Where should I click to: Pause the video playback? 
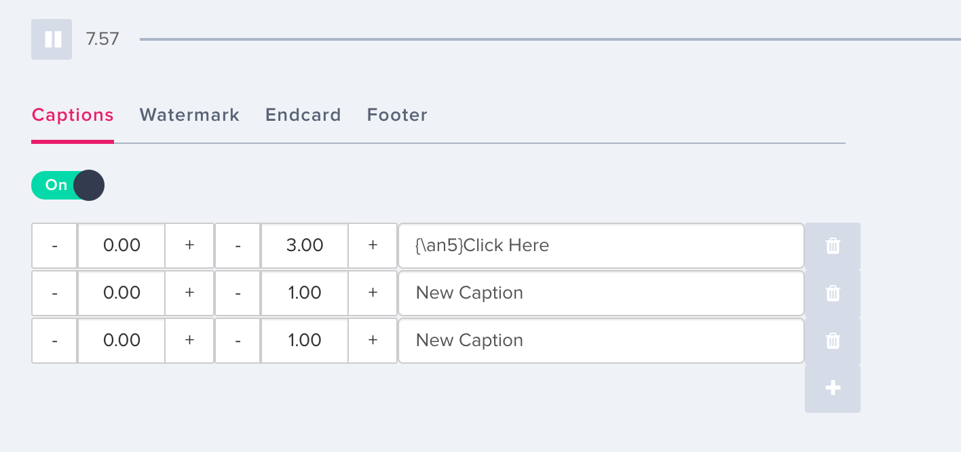[52, 39]
